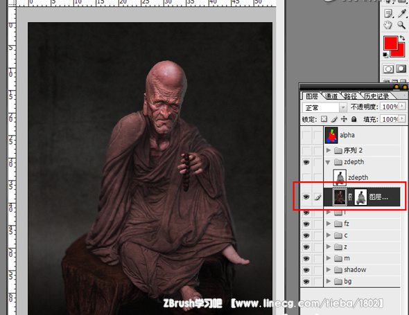Select the 'alpha' layer name

347,135
